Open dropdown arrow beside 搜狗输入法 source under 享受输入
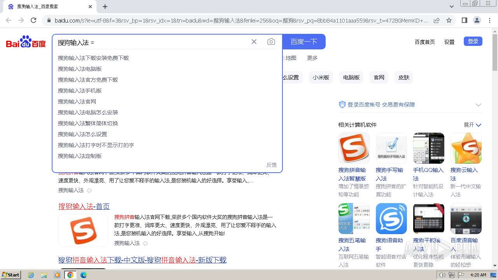 click(x=89, y=191)
